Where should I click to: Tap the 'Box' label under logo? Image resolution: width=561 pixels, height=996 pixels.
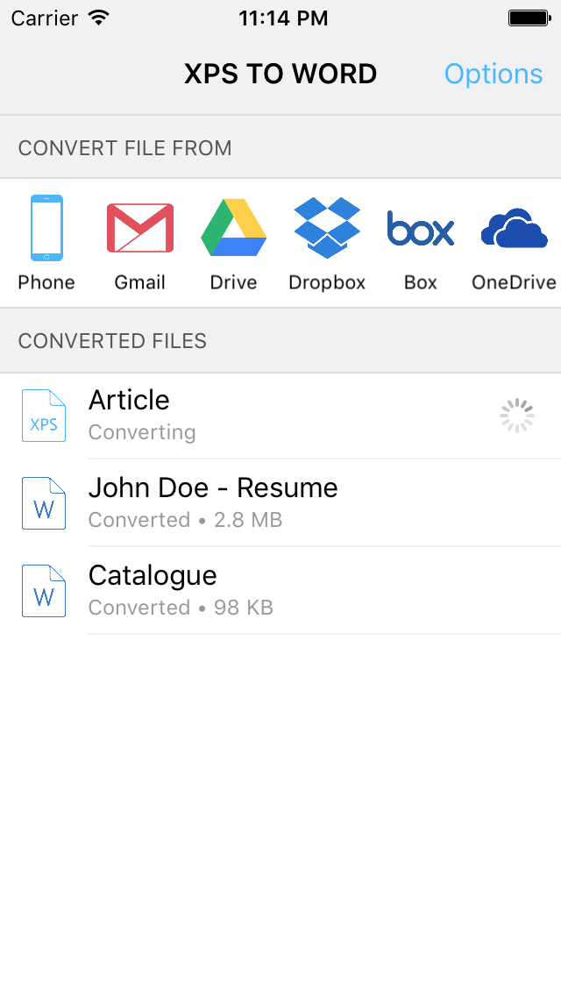click(421, 282)
